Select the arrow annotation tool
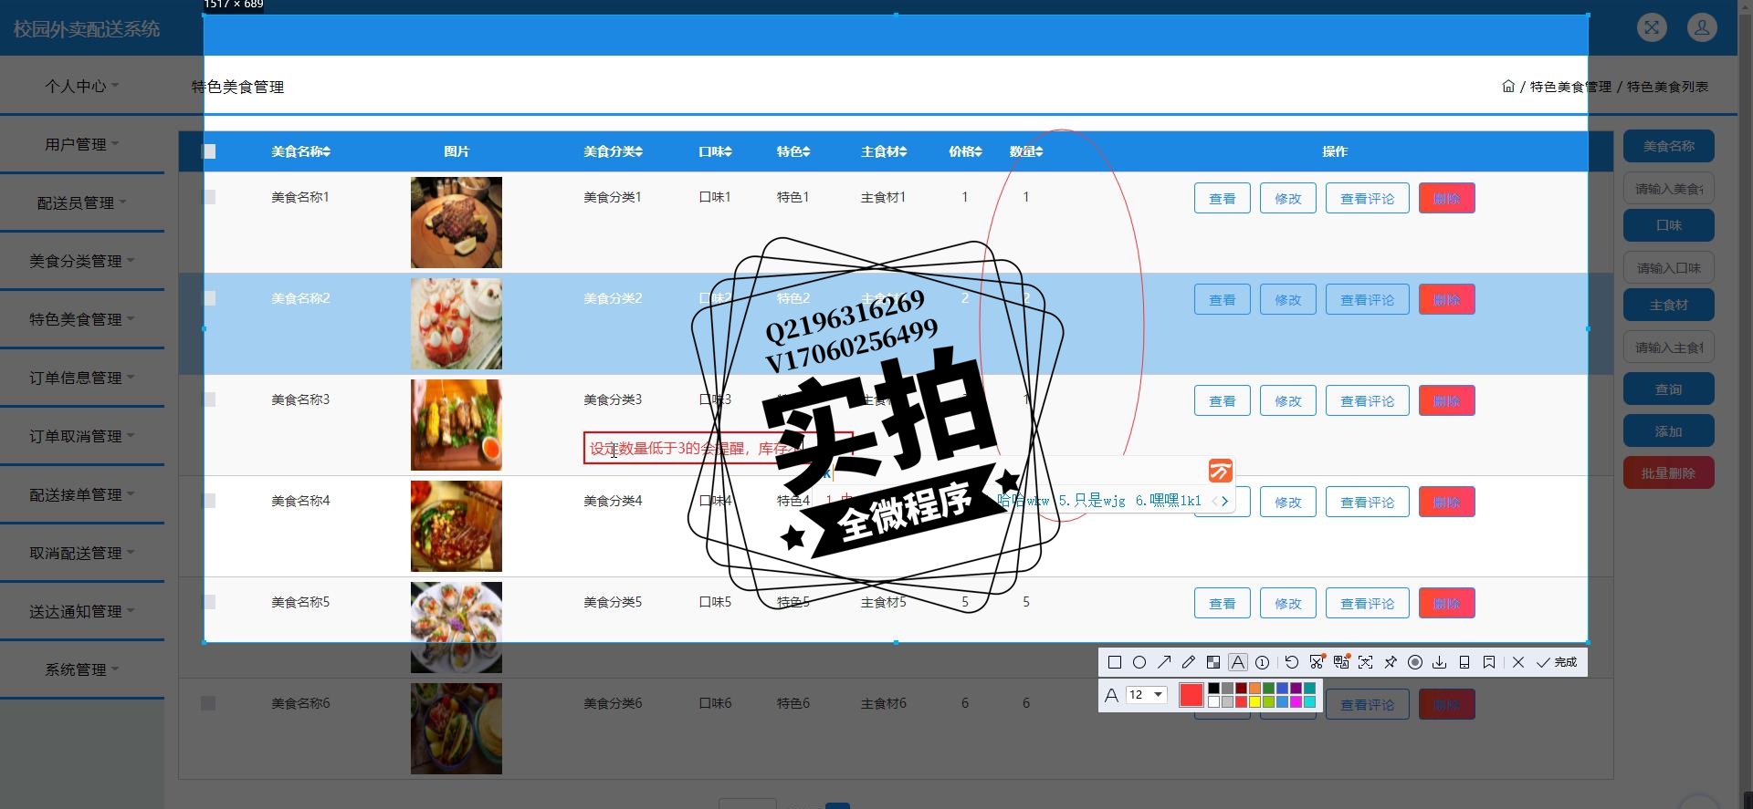The image size is (1753, 809). coord(1164,662)
